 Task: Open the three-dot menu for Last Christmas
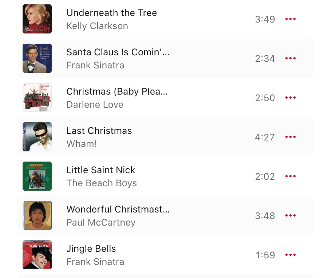pyautogui.click(x=290, y=137)
